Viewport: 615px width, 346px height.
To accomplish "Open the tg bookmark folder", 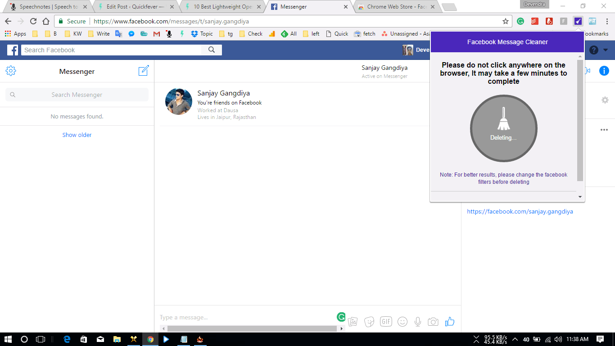I will pyautogui.click(x=226, y=34).
